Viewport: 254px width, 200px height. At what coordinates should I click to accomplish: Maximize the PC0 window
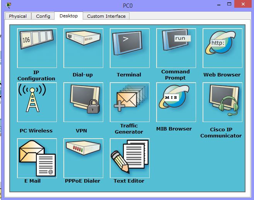pos(229,4)
